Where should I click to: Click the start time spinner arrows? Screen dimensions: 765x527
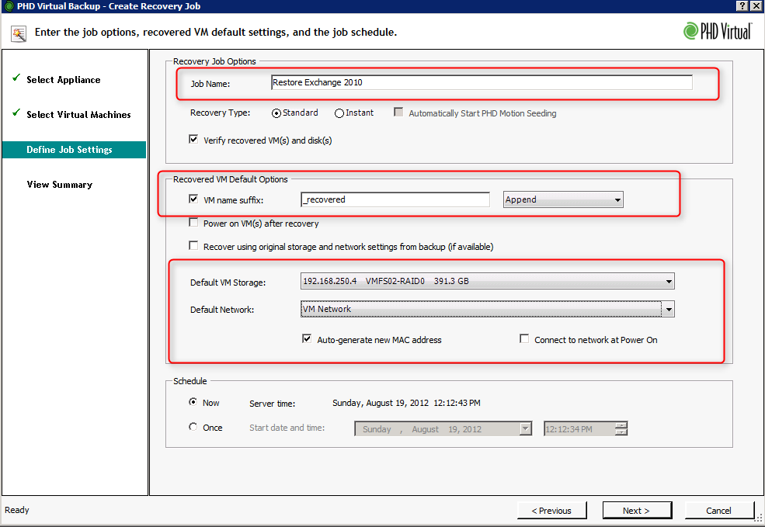tap(621, 429)
